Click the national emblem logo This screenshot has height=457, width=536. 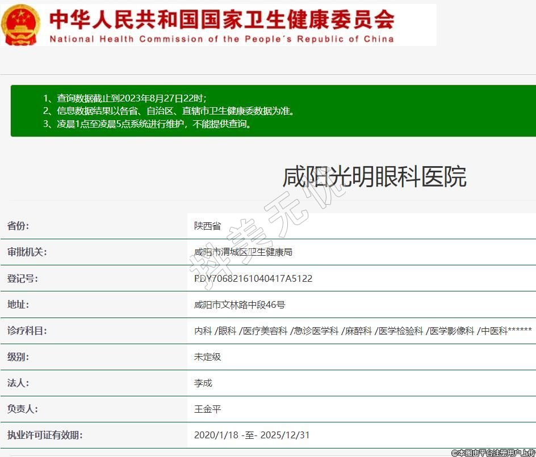pos(21,24)
